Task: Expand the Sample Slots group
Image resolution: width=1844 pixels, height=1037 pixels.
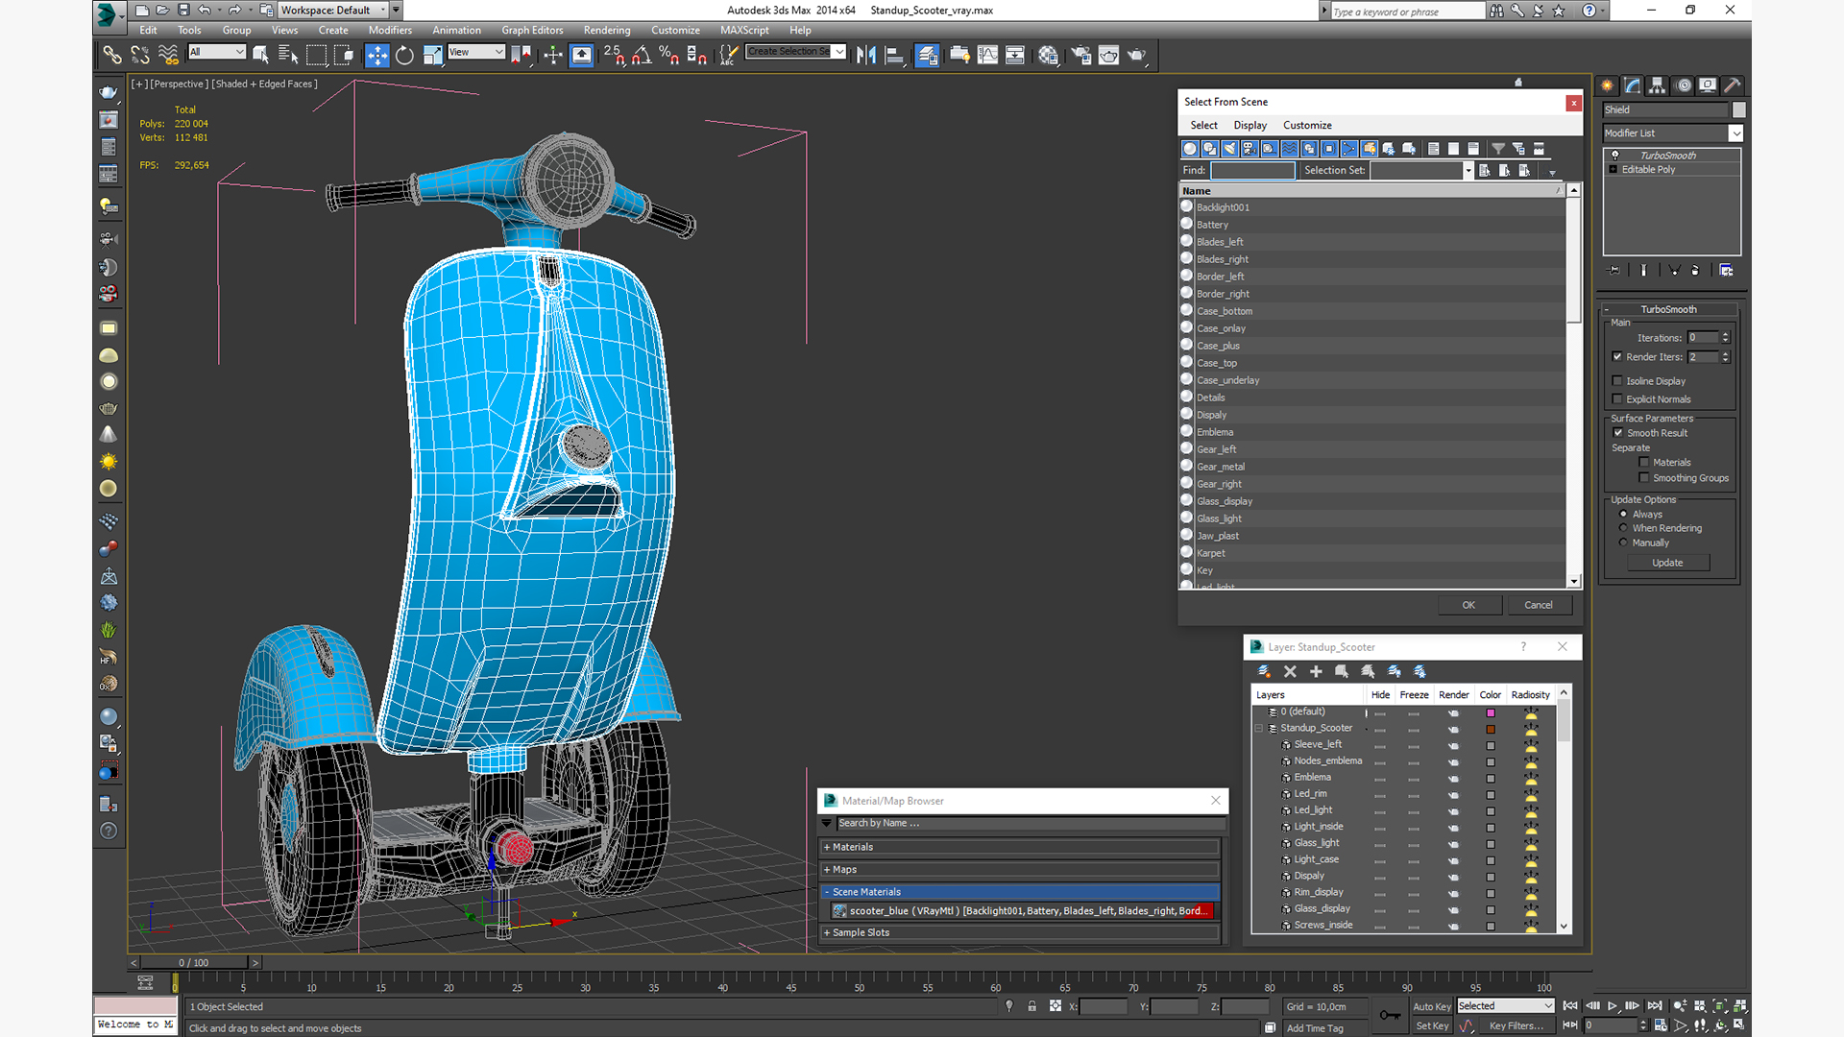Action: tap(1021, 932)
